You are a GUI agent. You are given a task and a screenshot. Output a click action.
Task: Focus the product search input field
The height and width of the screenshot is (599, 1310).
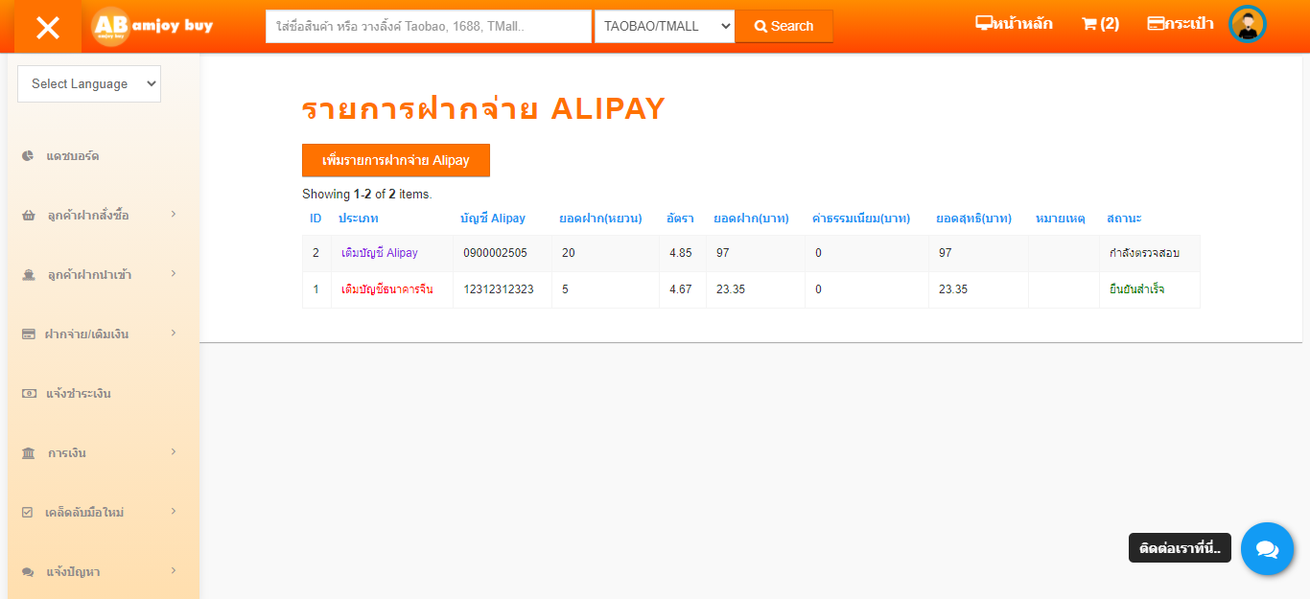point(429,26)
